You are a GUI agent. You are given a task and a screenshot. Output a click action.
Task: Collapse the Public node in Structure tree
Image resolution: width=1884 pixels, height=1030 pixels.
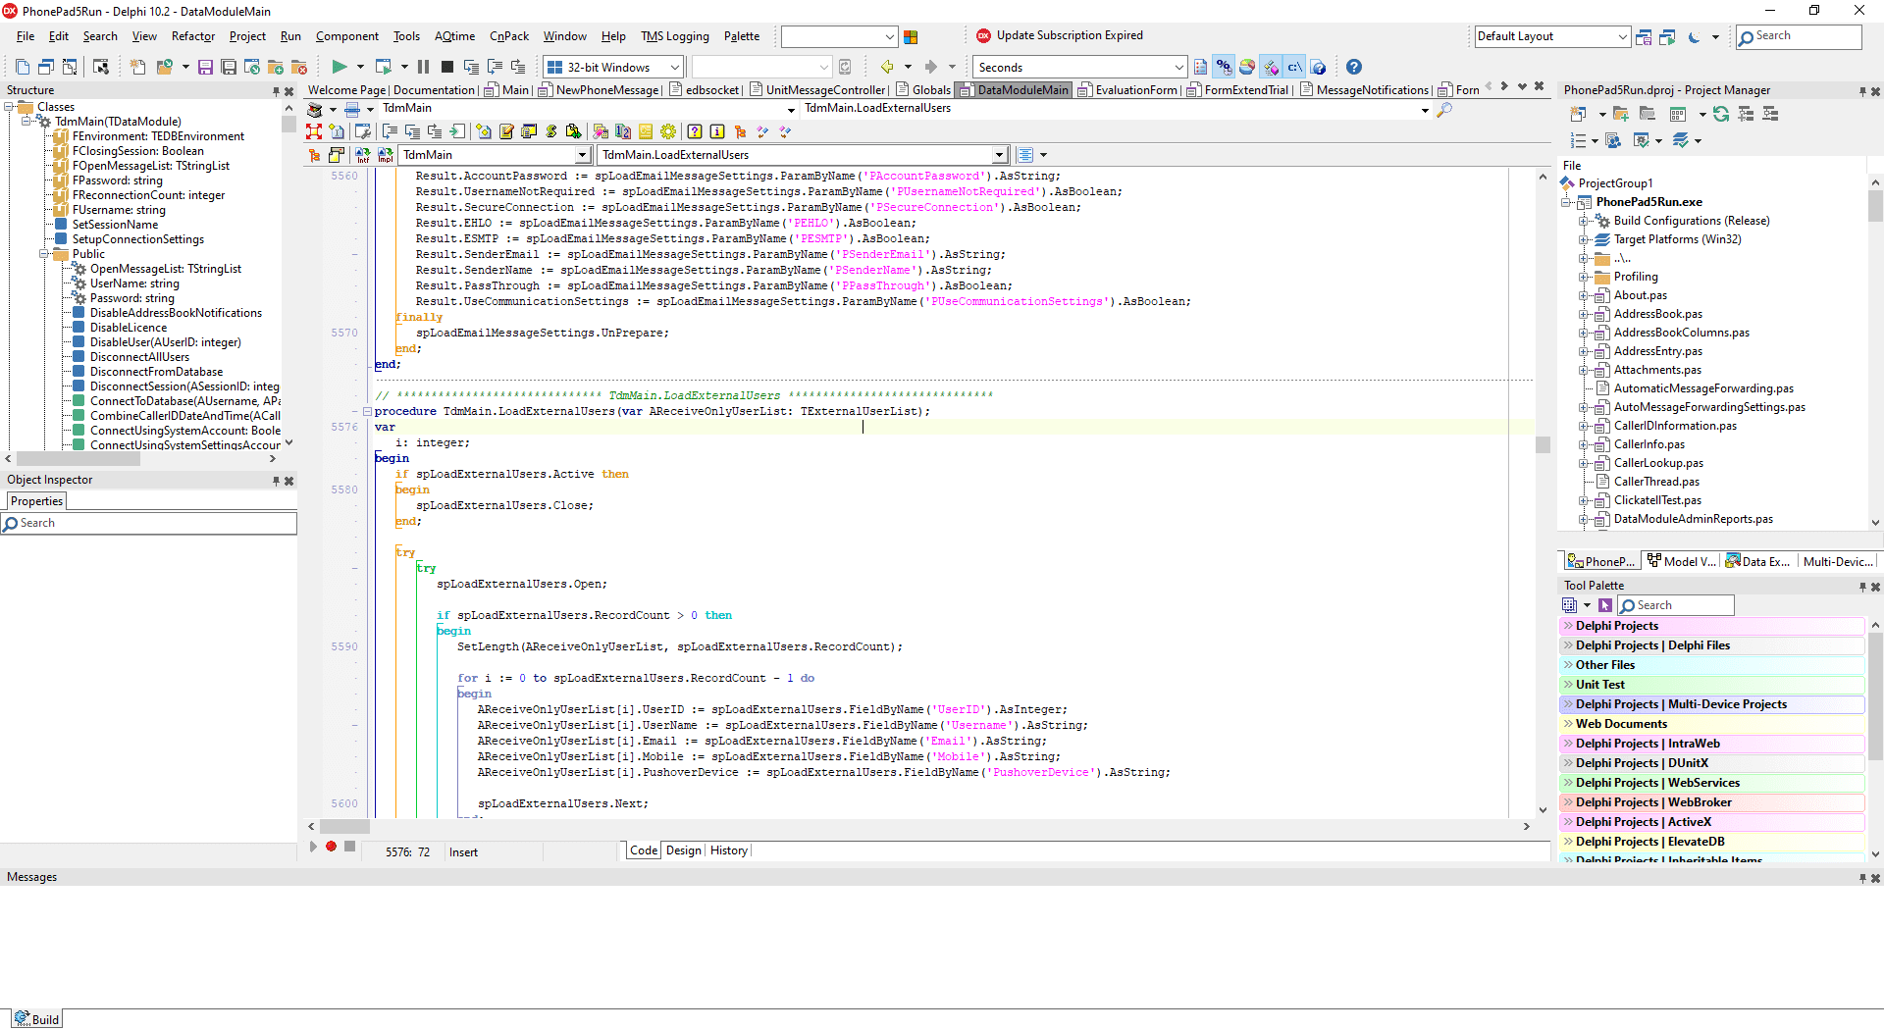point(44,254)
